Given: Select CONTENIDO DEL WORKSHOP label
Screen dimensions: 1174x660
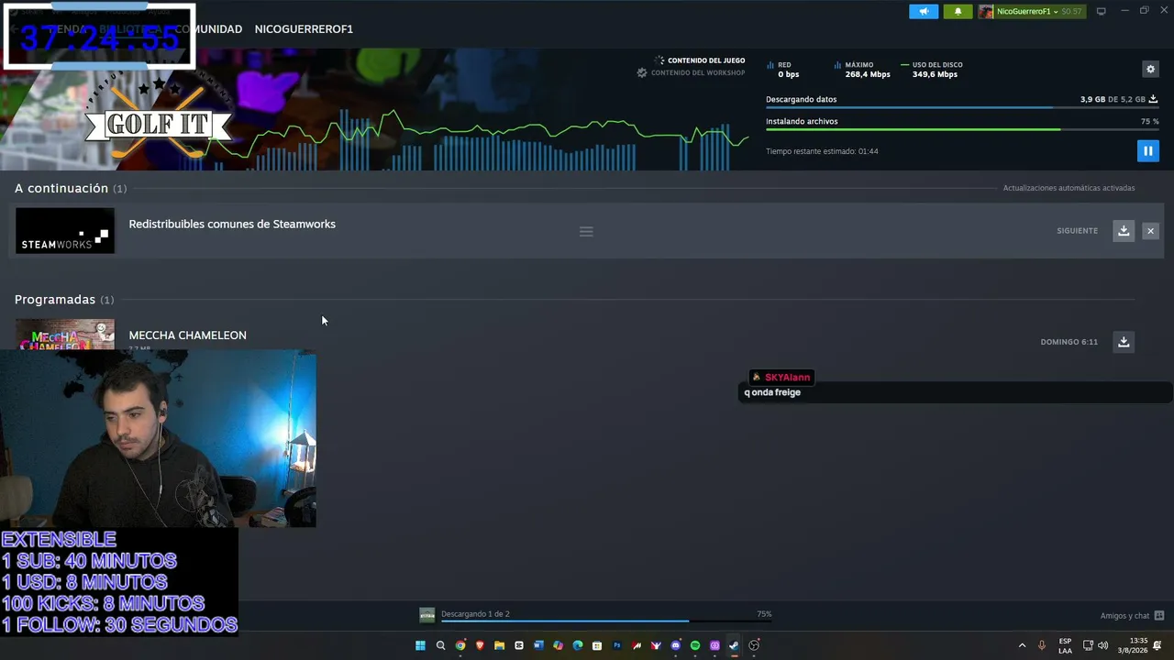Looking at the screenshot, I should (698, 72).
